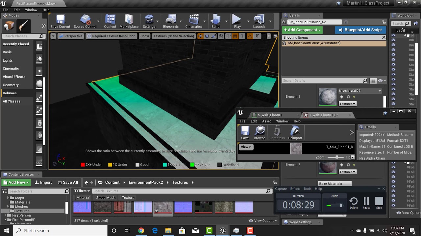Open Textures dropdown under Element 4

point(347,104)
